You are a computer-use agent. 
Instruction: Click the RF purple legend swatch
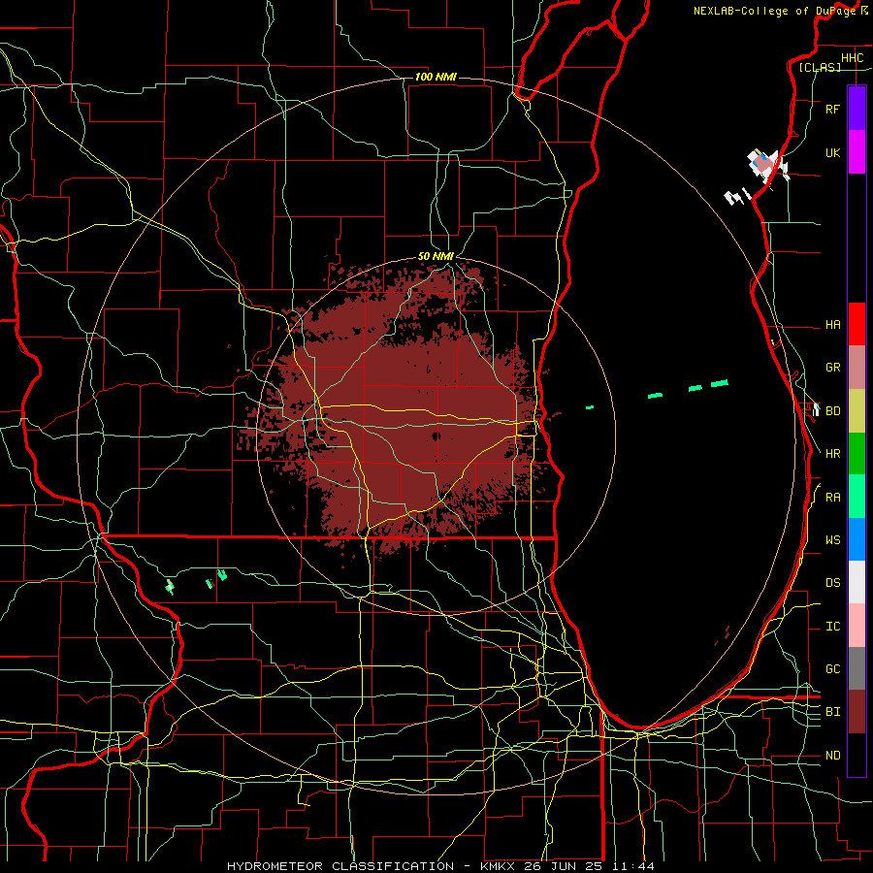point(857,109)
